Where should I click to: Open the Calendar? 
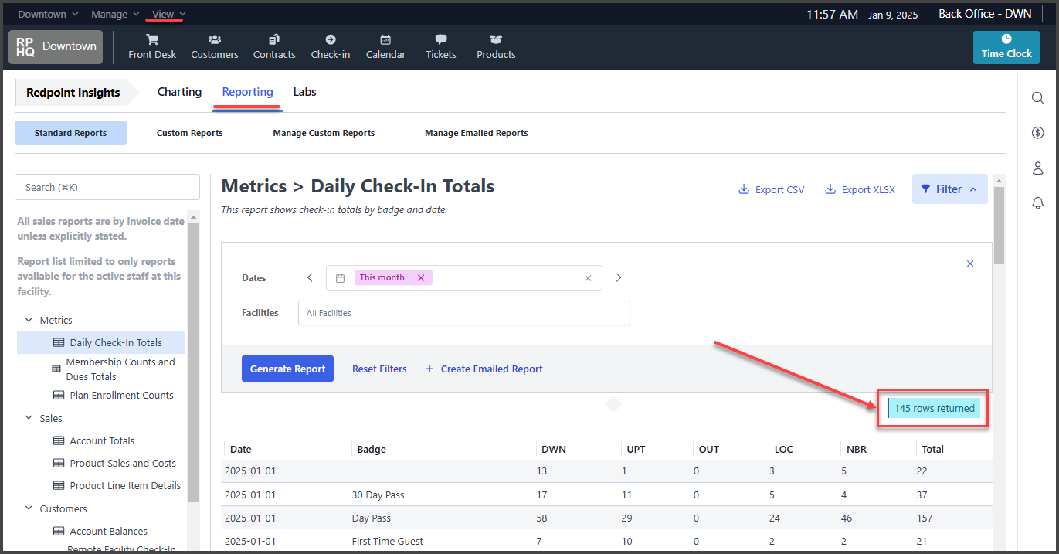(x=385, y=47)
